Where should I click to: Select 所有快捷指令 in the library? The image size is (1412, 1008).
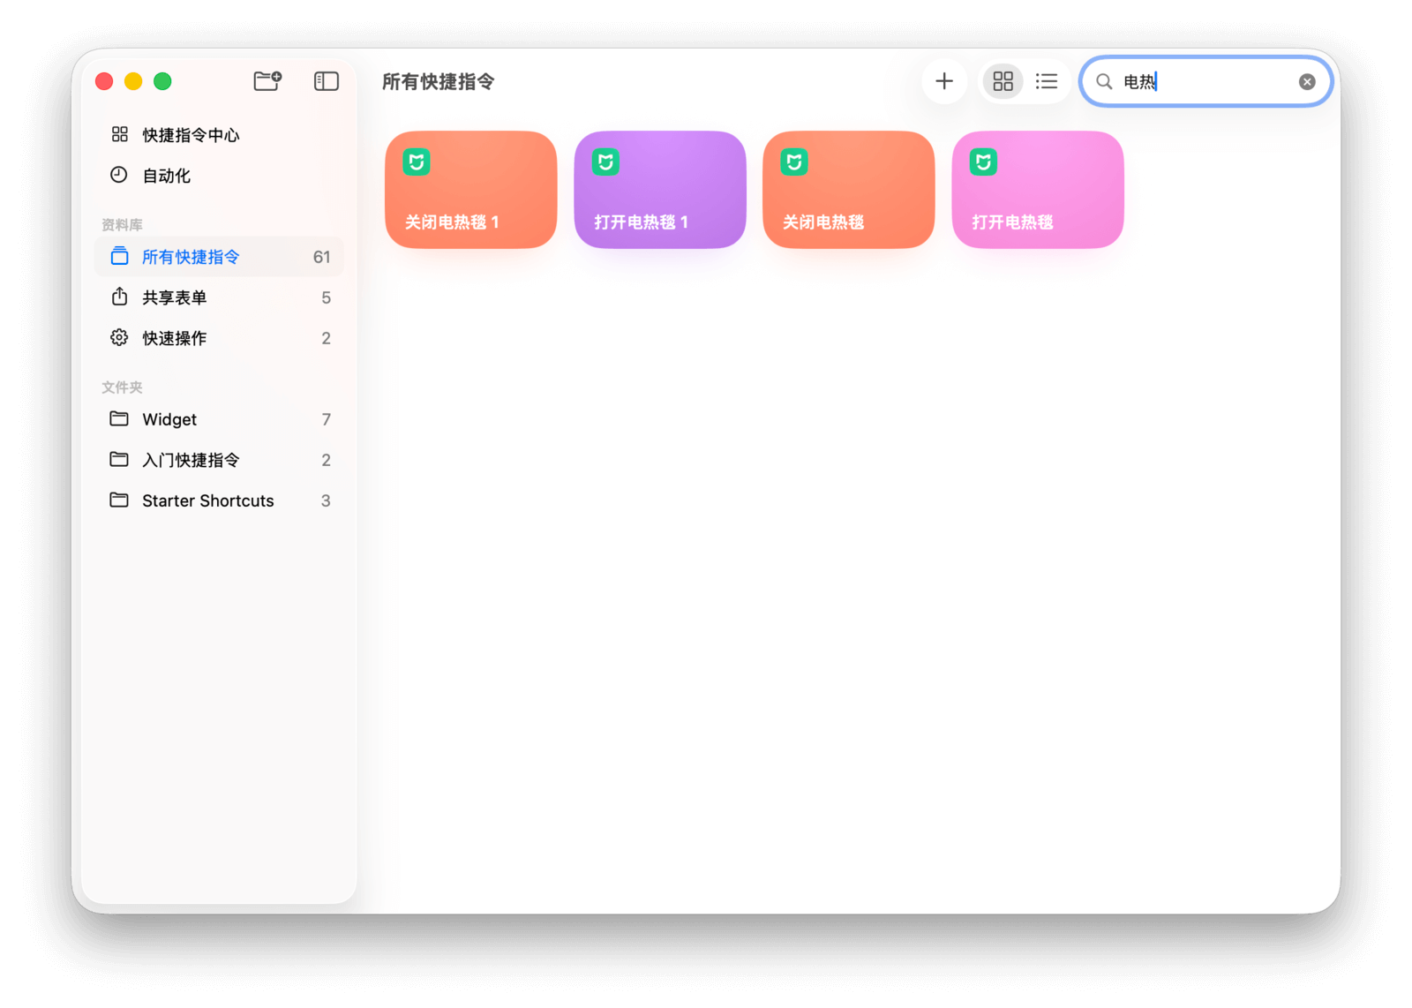tap(191, 257)
